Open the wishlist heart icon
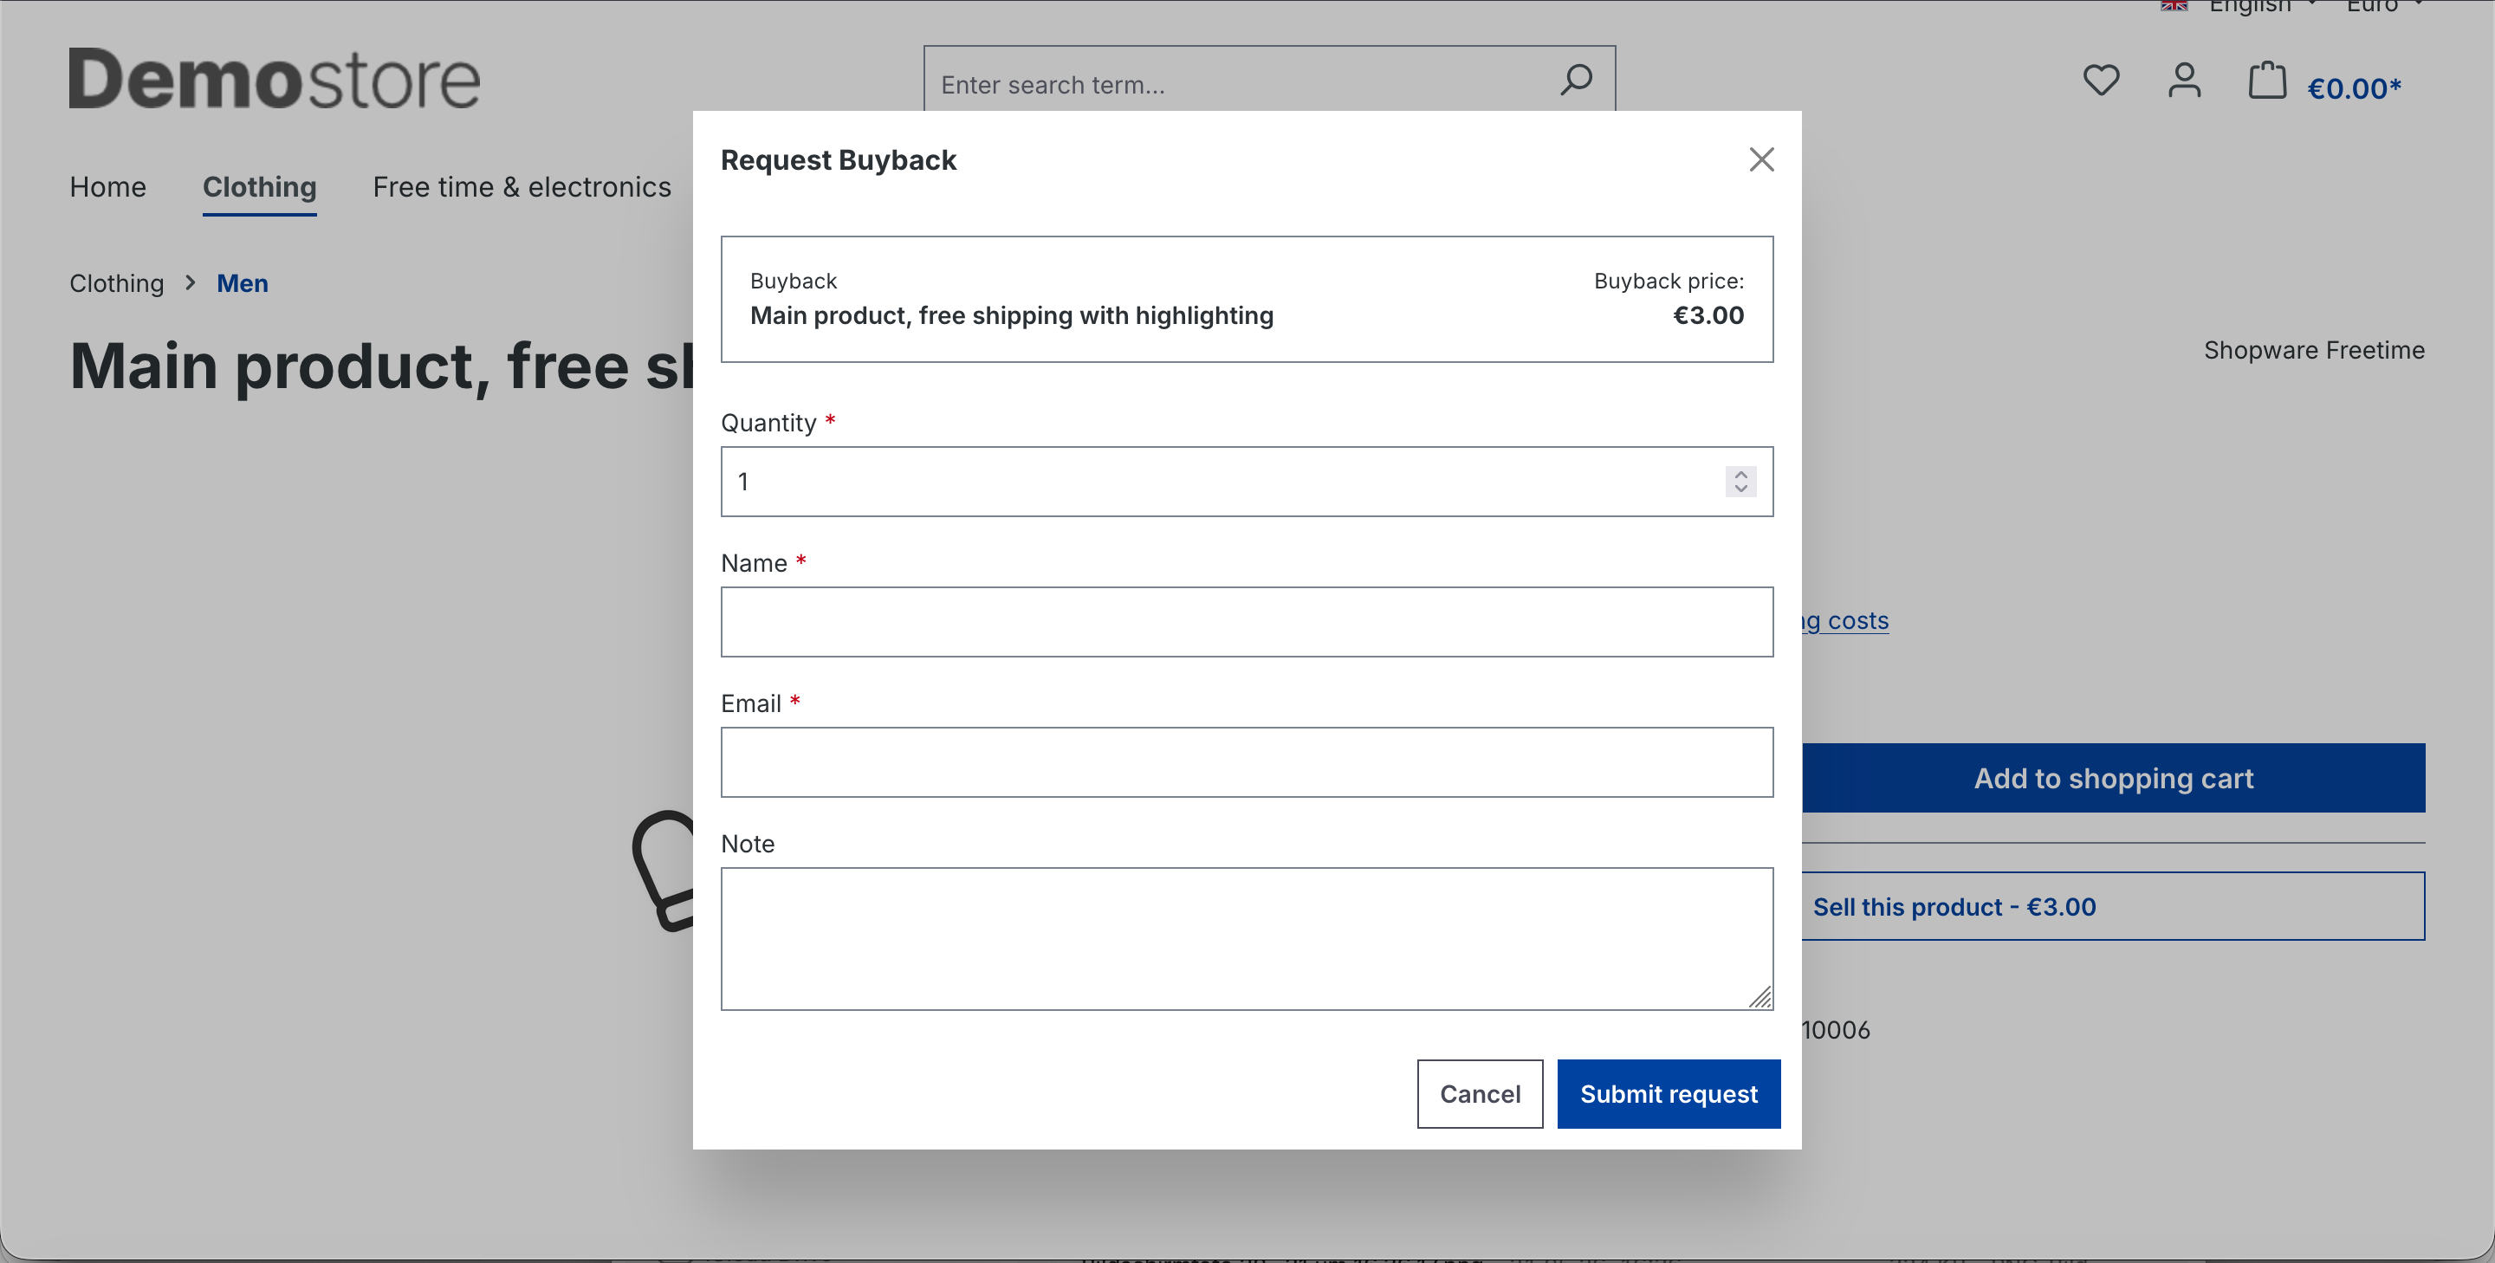2495x1263 pixels. (x=2101, y=81)
